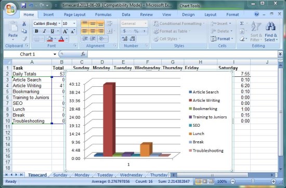Click the zoom slider handle
This screenshot has width=286, height=188.
[x=253, y=181]
